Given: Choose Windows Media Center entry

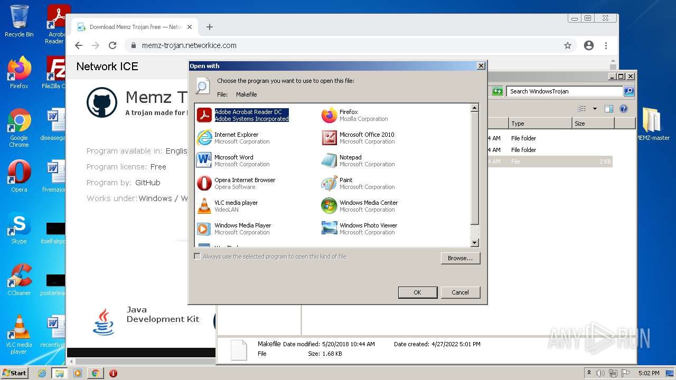Looking at the screenshot, I should 360,206.
